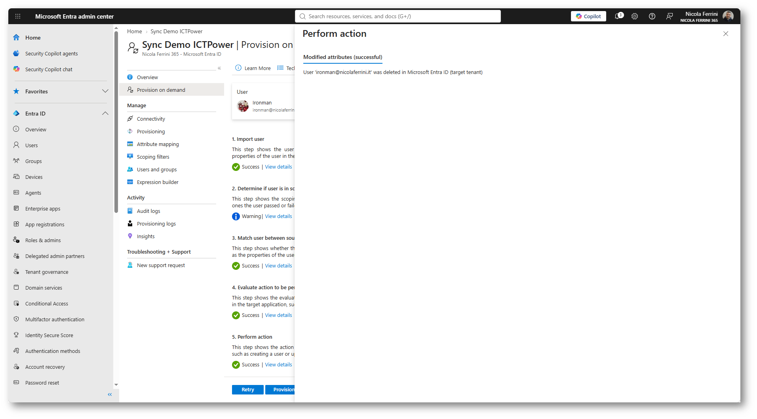Image resolution: width=757 pixels, height=419 pixels.
Task: Click the Roles & admins icon
Action: point(16,240)
